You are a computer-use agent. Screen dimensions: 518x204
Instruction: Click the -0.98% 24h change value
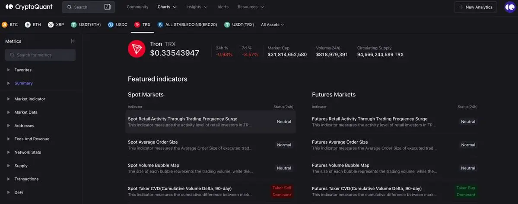point(224,55)
